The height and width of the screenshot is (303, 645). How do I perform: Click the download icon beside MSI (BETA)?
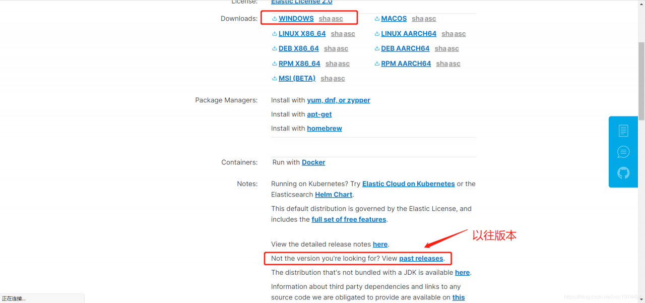tap(275, 78)
